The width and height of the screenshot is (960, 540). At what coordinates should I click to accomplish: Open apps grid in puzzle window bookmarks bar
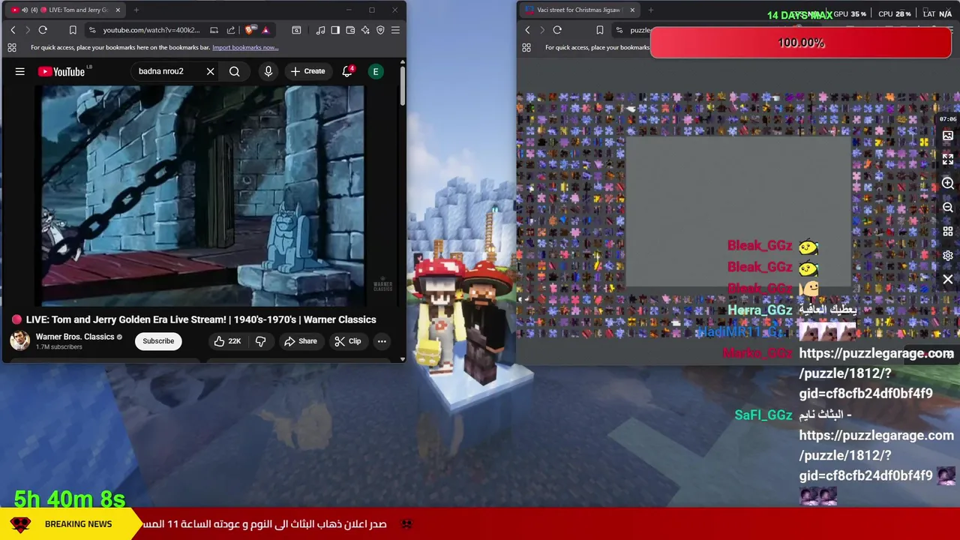click(526, 47)
